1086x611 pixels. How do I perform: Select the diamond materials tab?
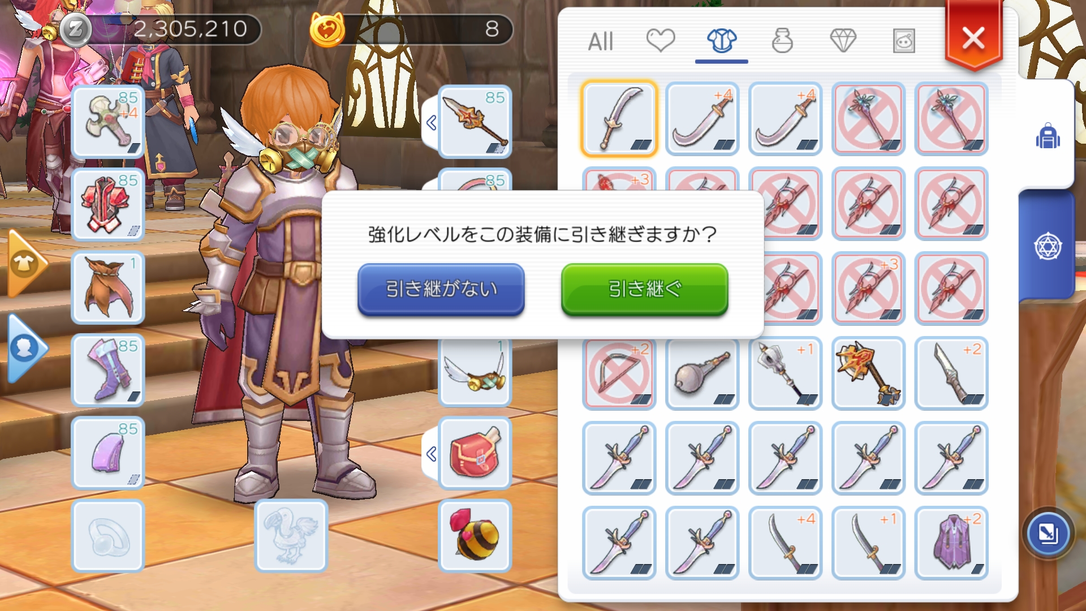pos(843,41)
